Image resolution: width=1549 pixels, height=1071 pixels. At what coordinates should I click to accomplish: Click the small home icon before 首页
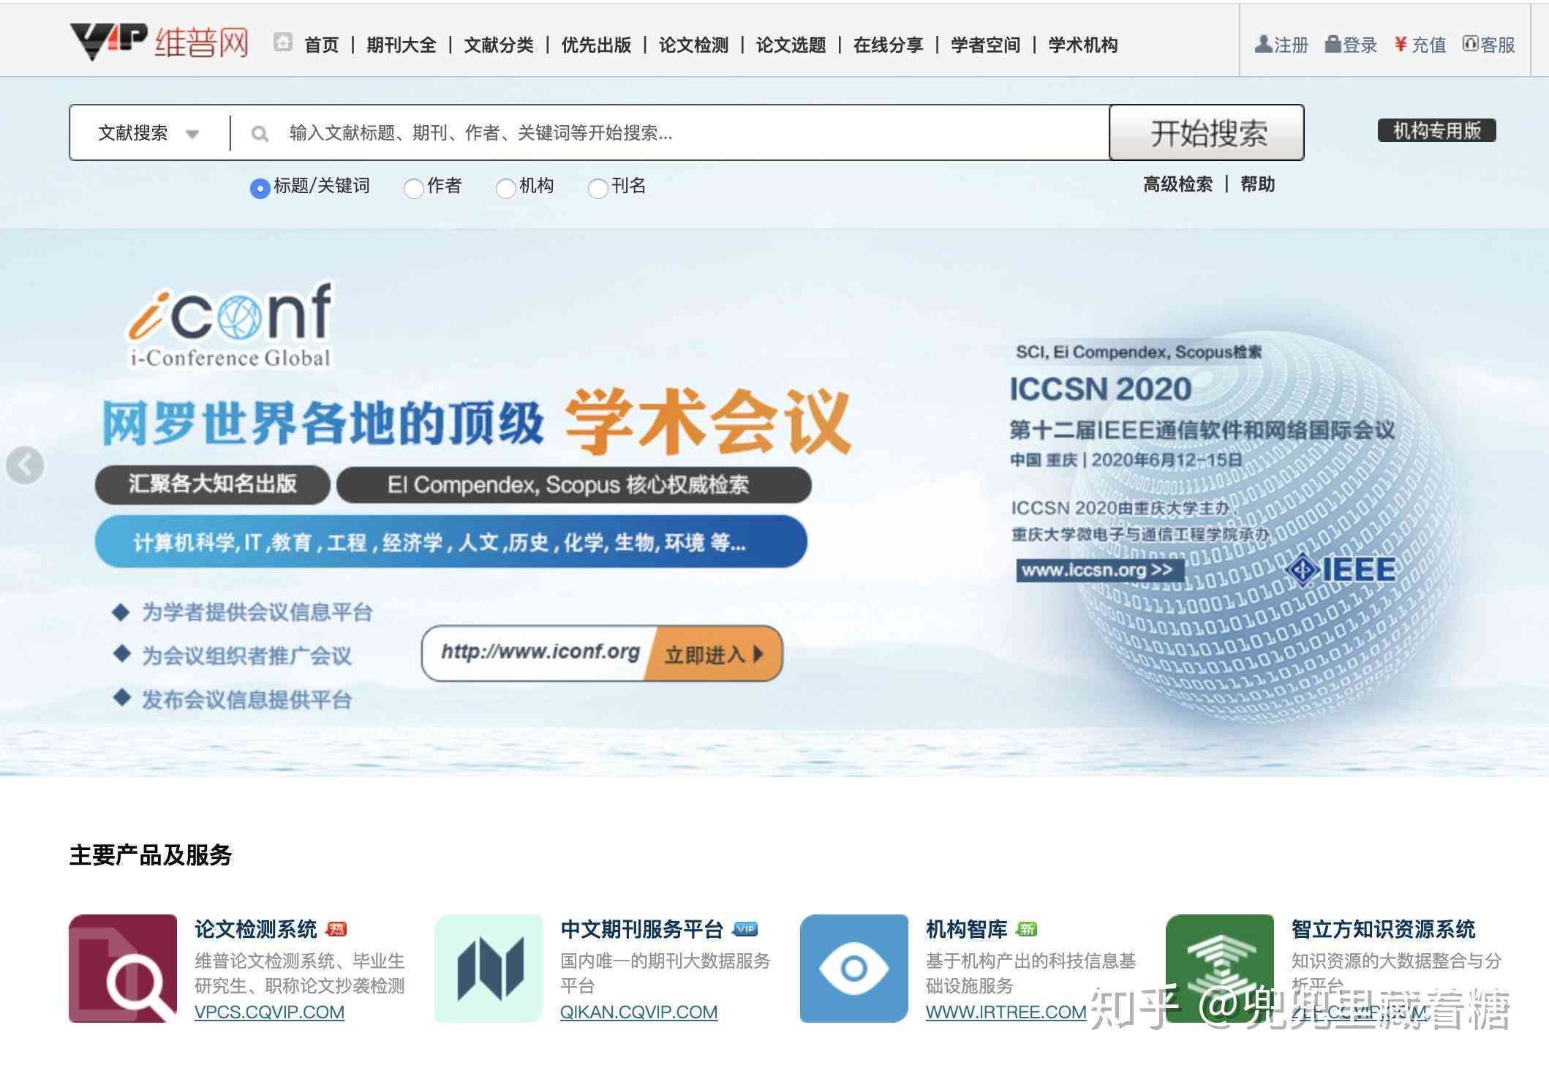pos(282,42)
